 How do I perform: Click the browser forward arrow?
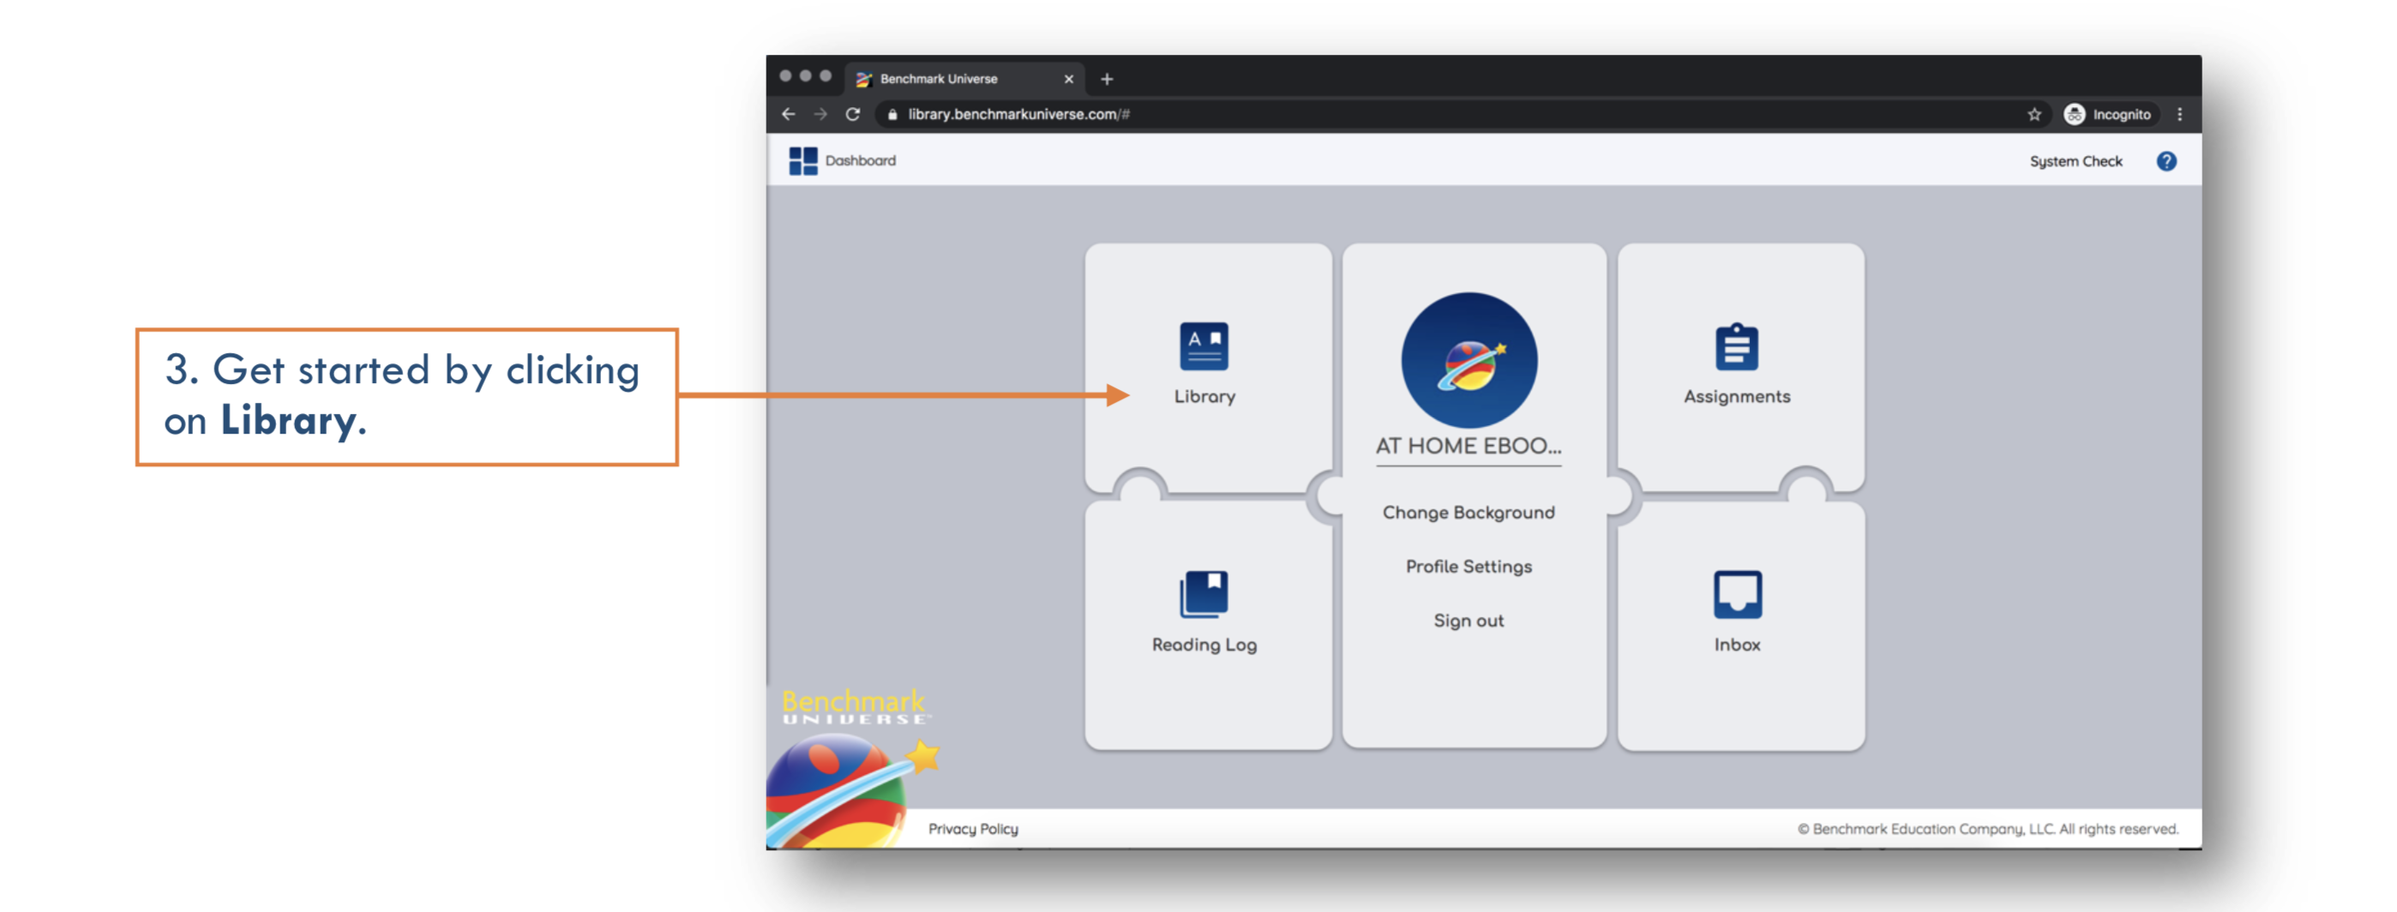click(x=820, y=115)
